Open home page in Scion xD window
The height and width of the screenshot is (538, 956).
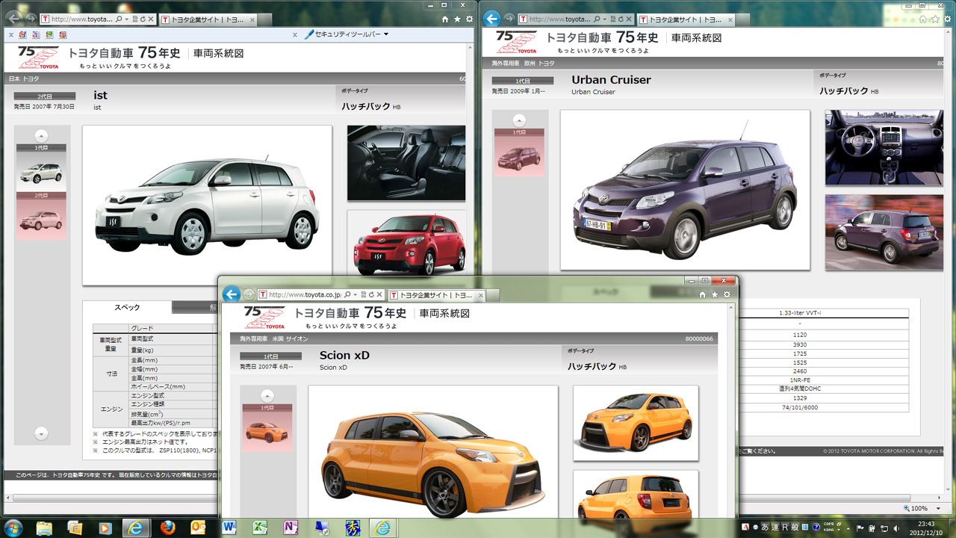704,294
